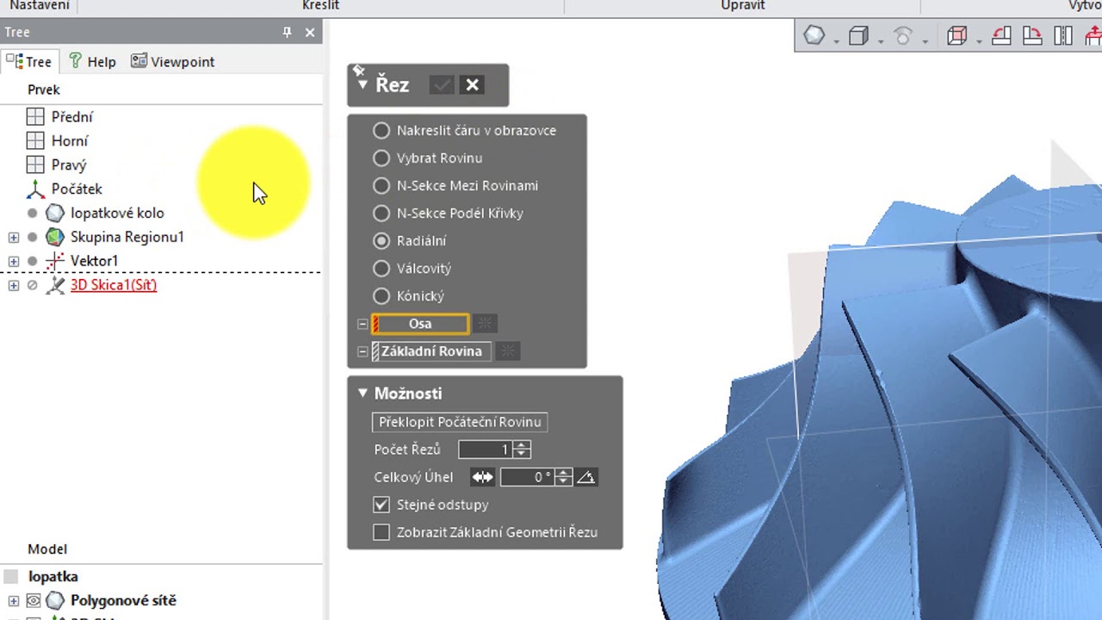Viewport: 1102px width, 620px height.
Task: Select the shaded mesh display mode icon
Action: point(814,36)
